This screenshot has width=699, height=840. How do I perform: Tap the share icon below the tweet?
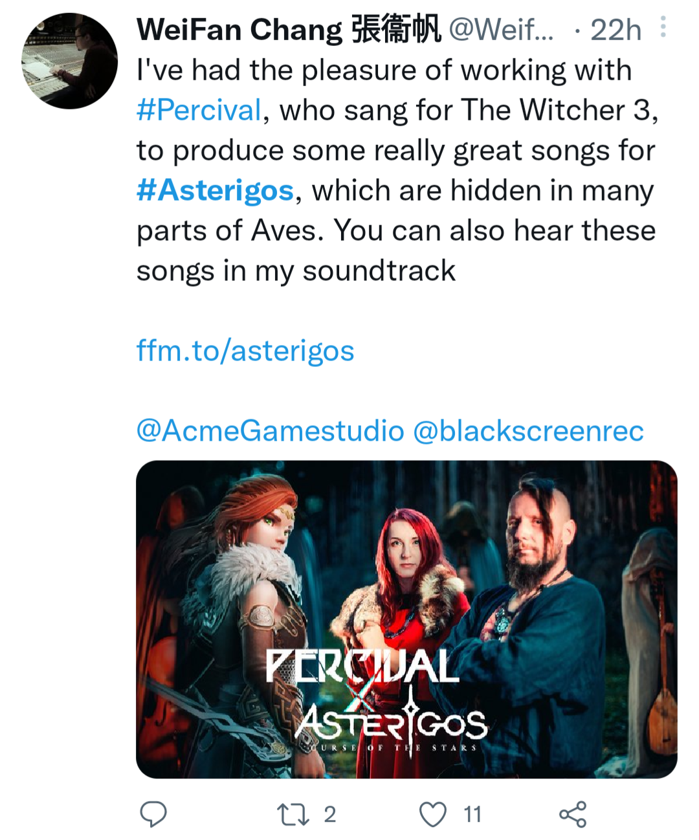(573, 814)
